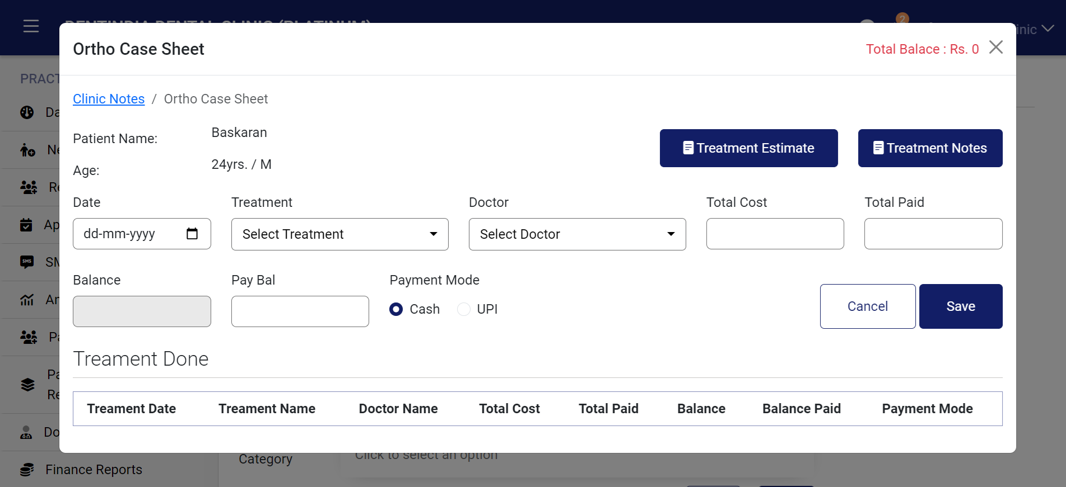This screenshot has width=1066, height=487.
Task: Click the doctor sidebar icon
Action: point(26,432)
